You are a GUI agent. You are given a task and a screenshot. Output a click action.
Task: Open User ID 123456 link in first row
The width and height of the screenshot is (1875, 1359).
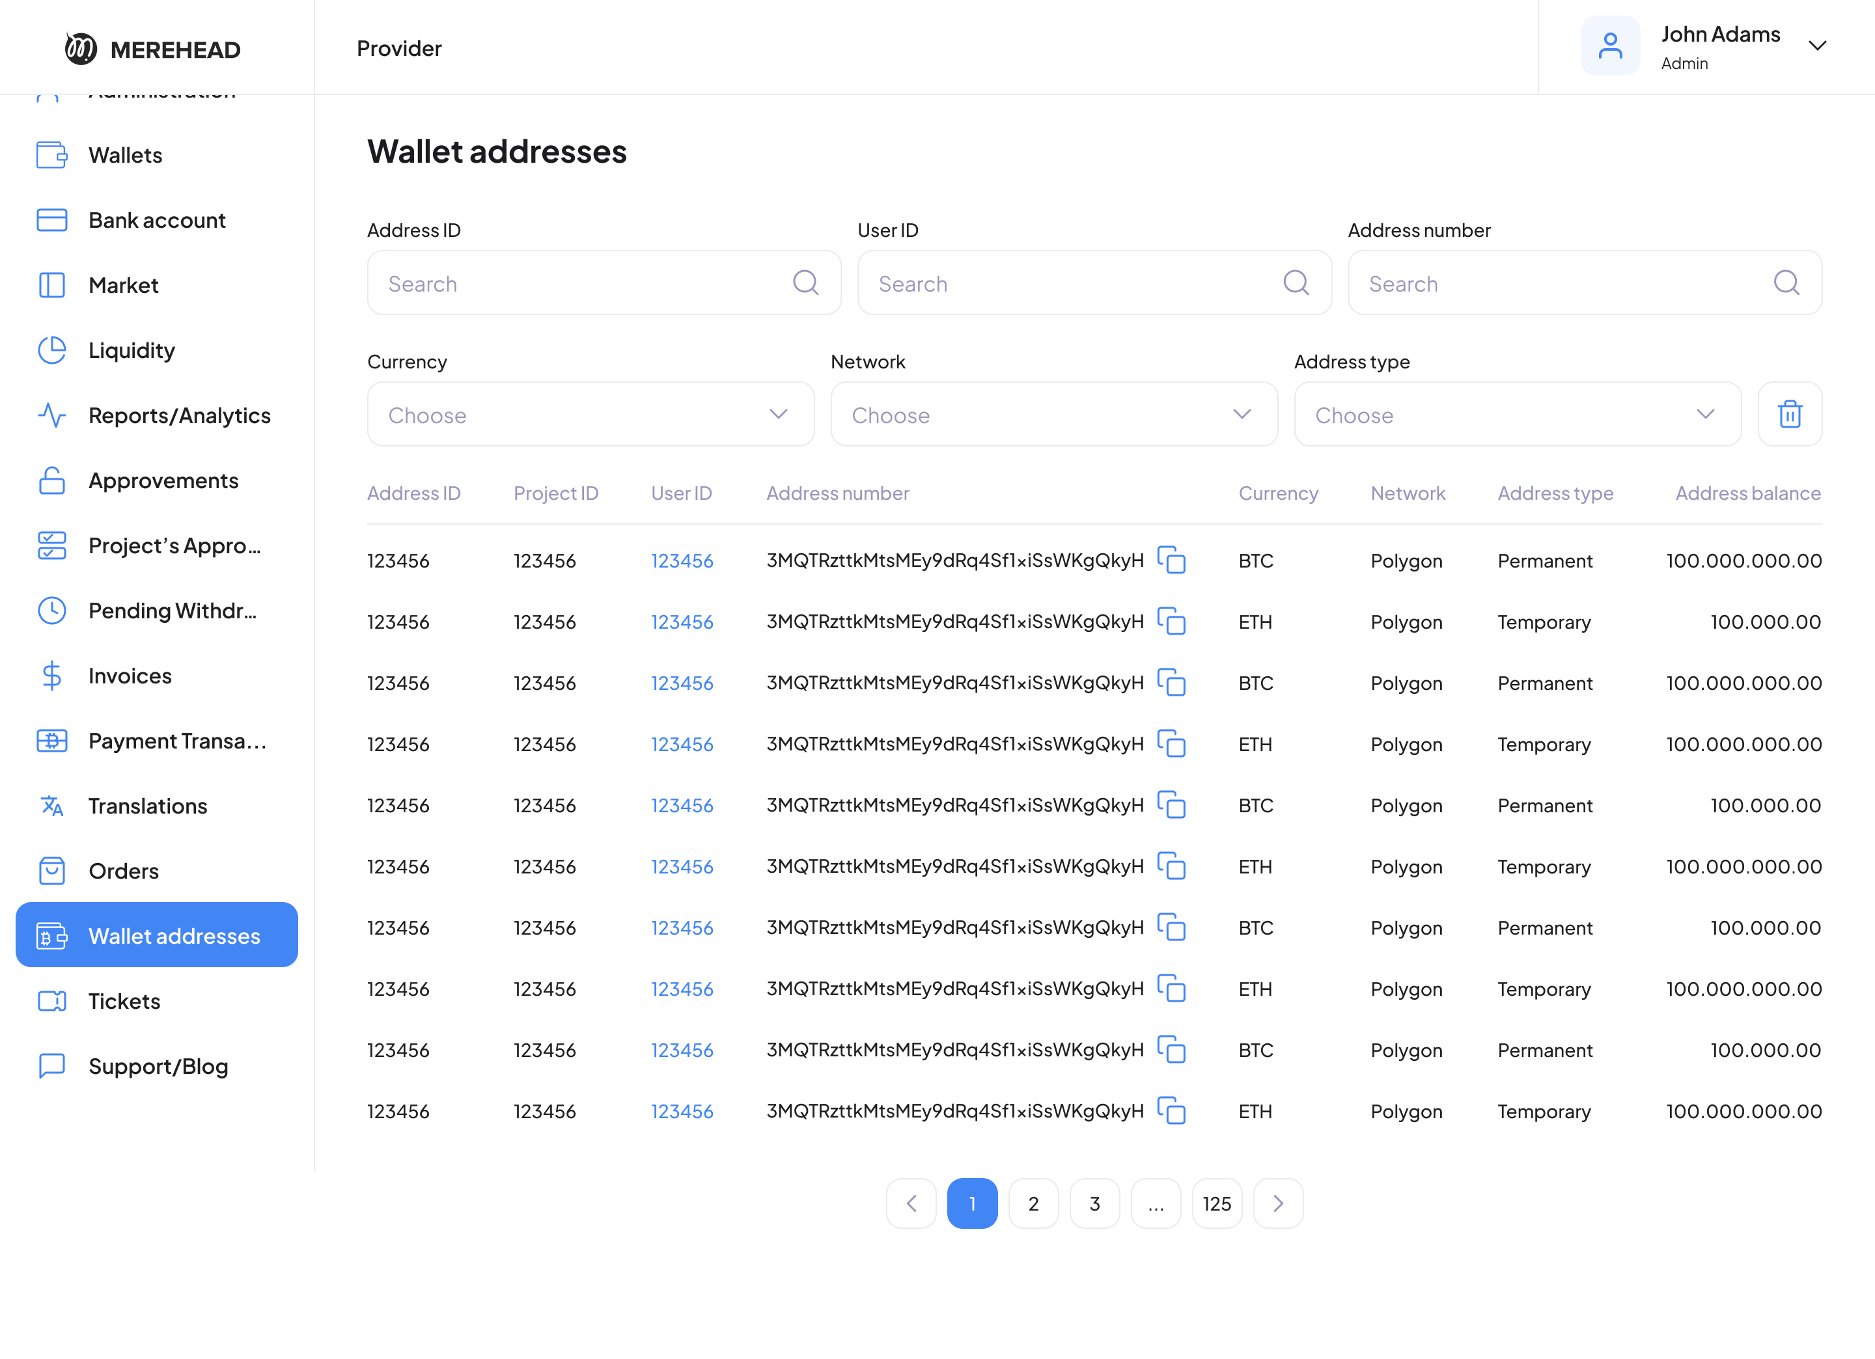[x=681, y=560]
